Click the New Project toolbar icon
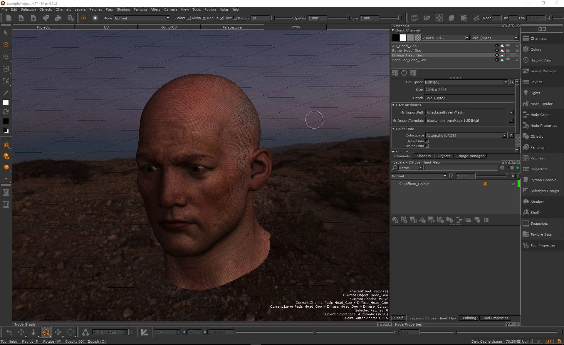 9,18
